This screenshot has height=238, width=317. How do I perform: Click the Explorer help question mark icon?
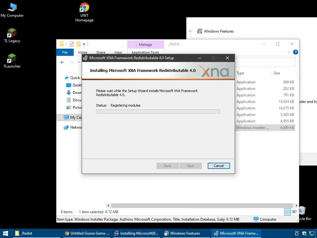(295, 52)
